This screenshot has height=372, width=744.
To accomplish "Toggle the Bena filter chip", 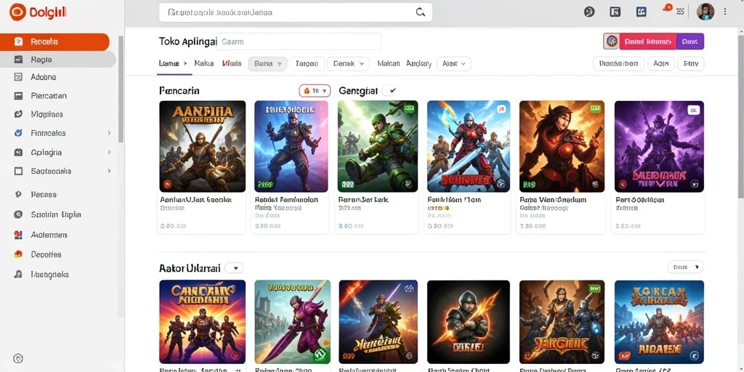I will click(x=267, y=64).
